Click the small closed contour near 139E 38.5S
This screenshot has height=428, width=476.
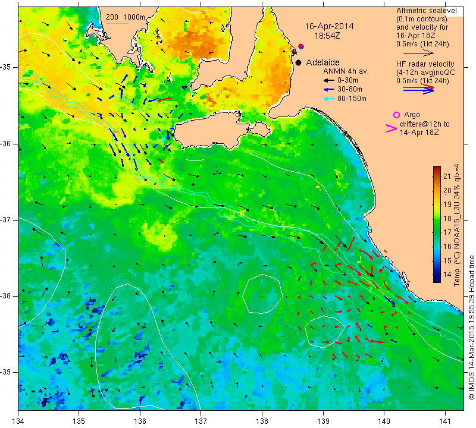[325, 332]
